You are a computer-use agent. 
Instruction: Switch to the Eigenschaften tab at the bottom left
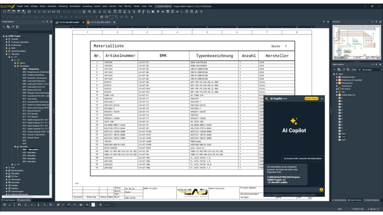tap(24, 200)
